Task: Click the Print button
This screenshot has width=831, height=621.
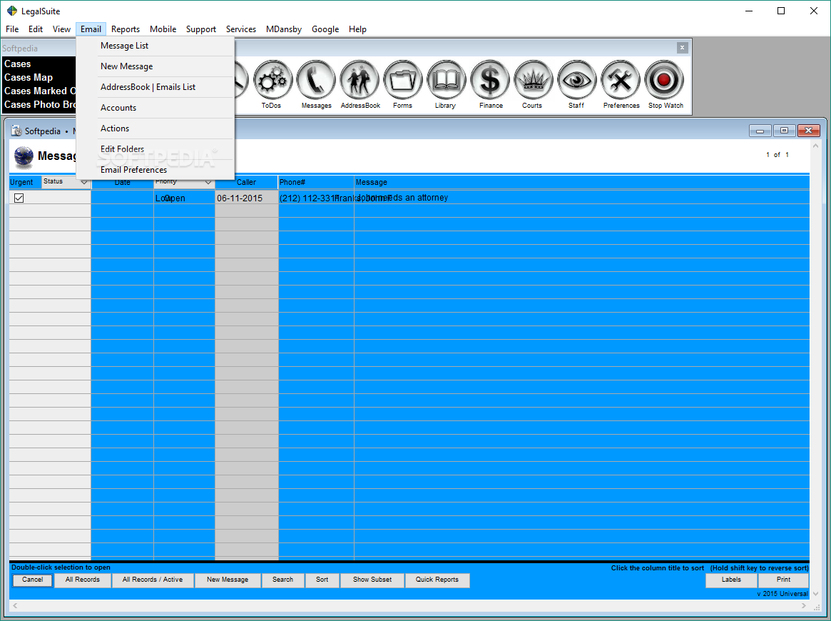Action: coord(783,580)
